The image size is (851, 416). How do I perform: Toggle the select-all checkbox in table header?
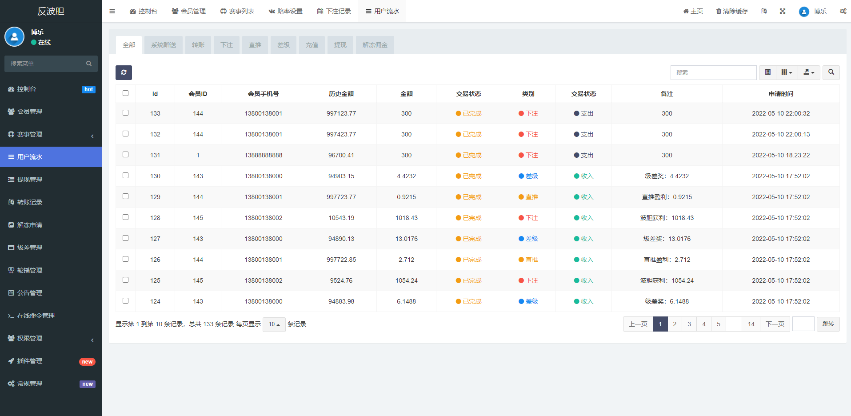[x=126, y=93]
